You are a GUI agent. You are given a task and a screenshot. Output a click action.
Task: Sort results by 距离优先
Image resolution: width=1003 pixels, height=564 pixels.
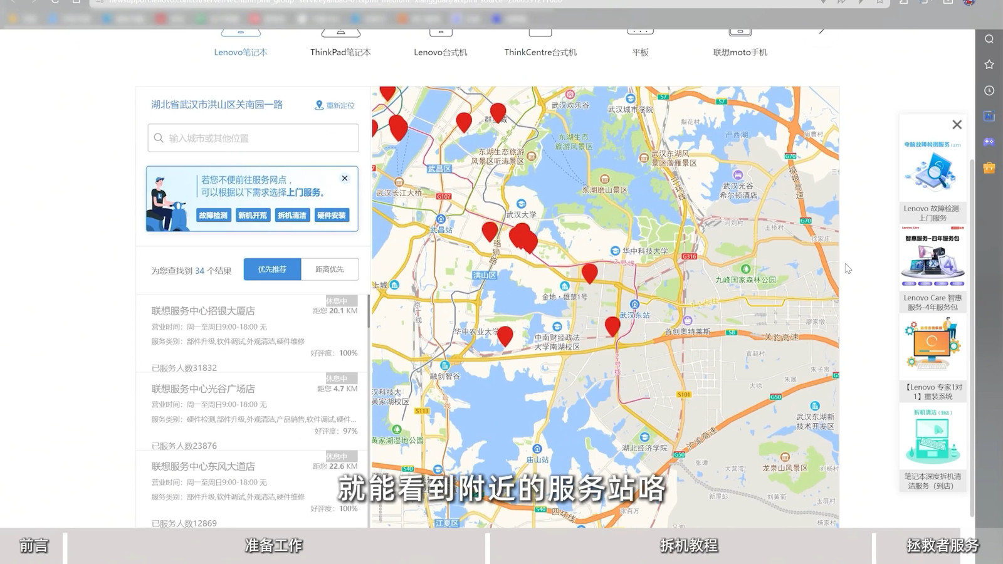tap(330, 269)
